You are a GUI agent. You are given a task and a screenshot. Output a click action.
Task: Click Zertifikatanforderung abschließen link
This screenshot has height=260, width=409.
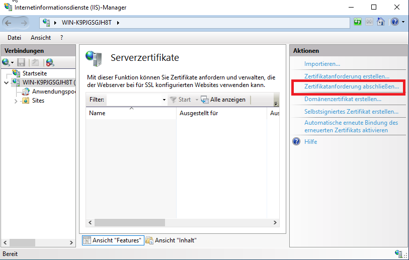point(351,87)
